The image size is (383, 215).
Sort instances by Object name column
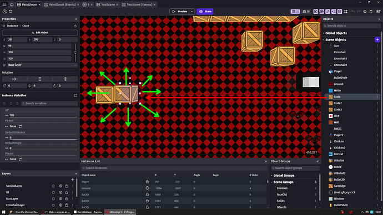pyautogui.click(x=89, y=175)
